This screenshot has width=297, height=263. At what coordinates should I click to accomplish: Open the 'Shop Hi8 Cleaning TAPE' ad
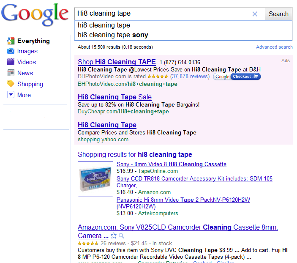[x=117, y=62]
